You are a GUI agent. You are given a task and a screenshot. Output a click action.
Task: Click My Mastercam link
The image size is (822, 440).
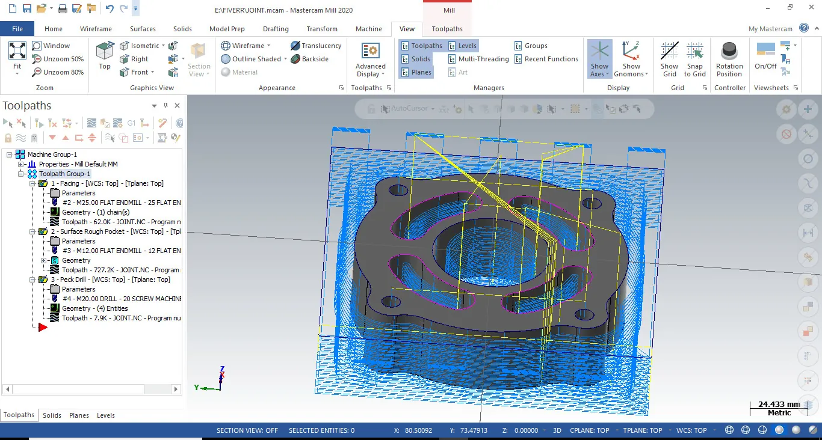coord(770,29)
